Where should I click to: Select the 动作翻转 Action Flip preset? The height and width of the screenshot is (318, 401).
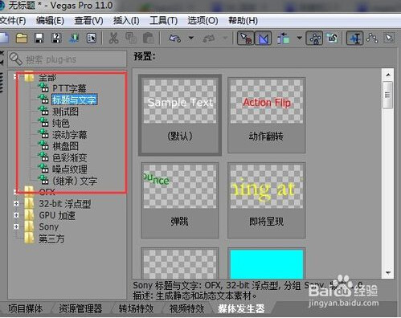267,115
